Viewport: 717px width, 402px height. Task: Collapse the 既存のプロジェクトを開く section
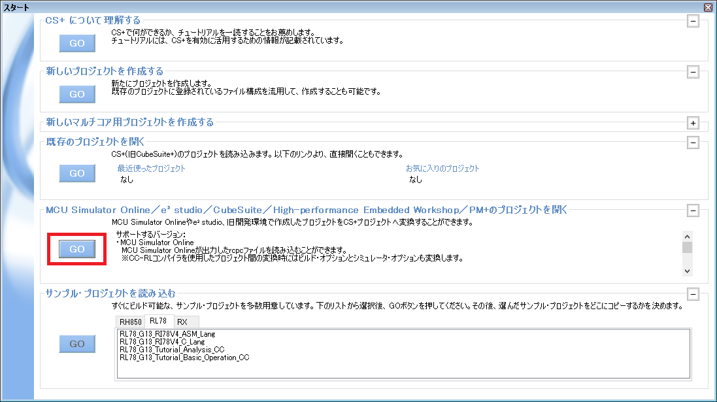(693, 142)
